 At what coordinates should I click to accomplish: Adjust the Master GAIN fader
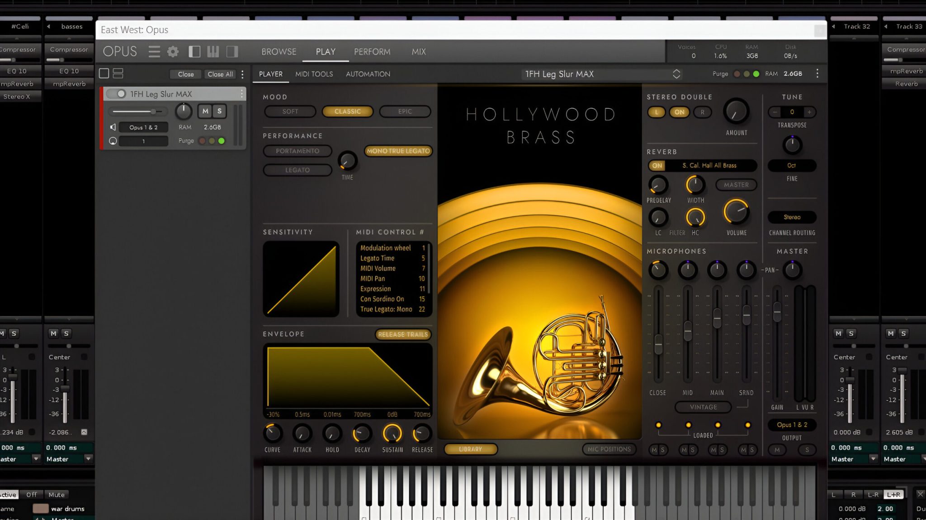[x=777, y=312]
